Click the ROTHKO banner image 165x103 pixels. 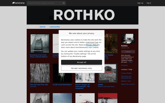pyautogui.click(x=82, y=15)
